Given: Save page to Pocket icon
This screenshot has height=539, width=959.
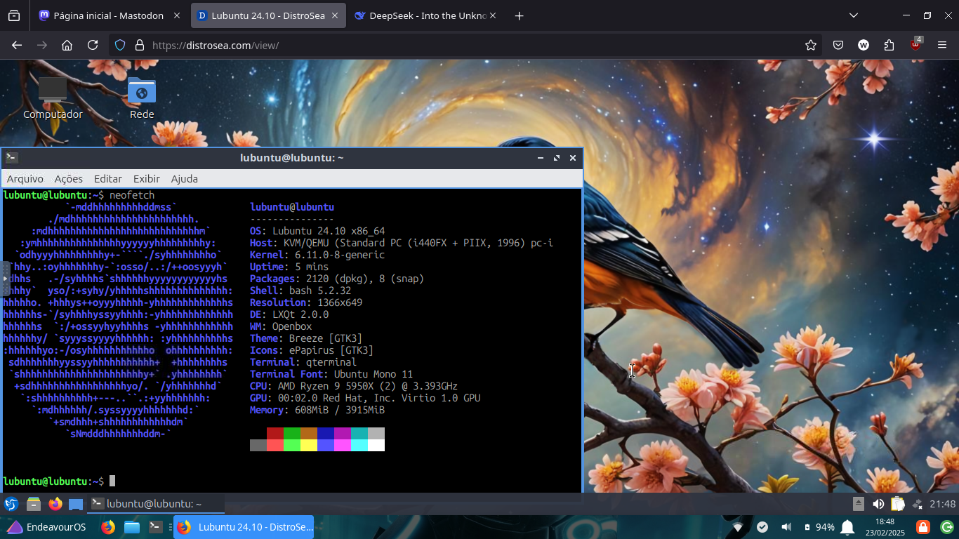Looking at the screenshot, I should [x=838, y=45].
